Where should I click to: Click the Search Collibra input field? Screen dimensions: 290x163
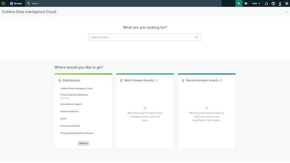point(145,37)
